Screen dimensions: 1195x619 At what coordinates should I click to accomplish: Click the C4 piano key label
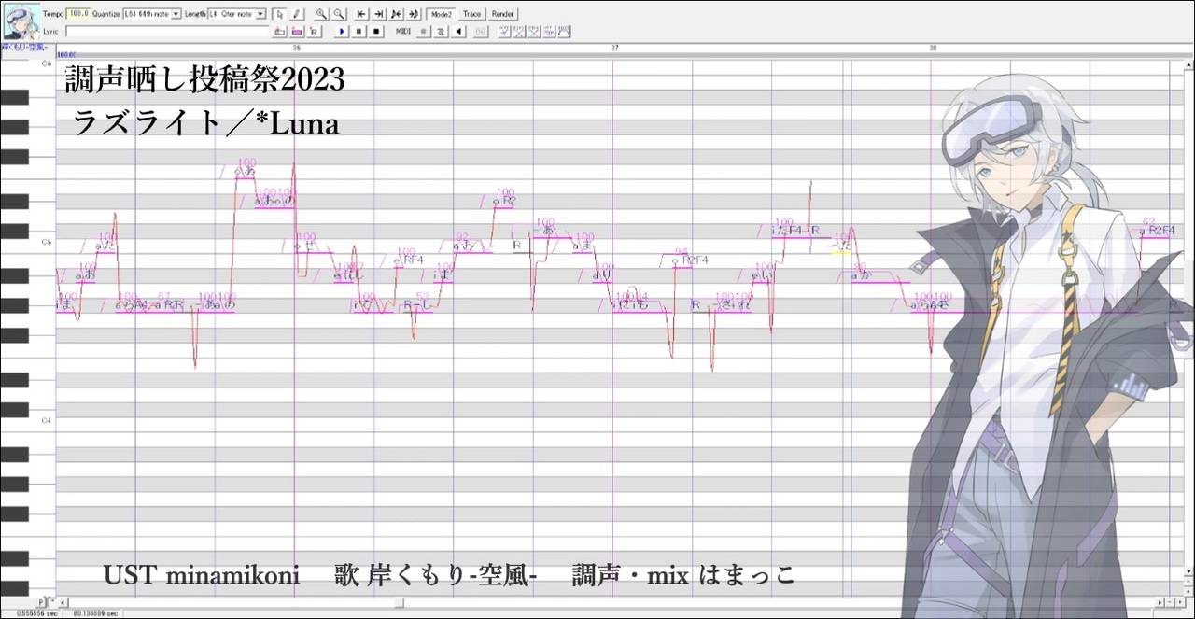46,421
